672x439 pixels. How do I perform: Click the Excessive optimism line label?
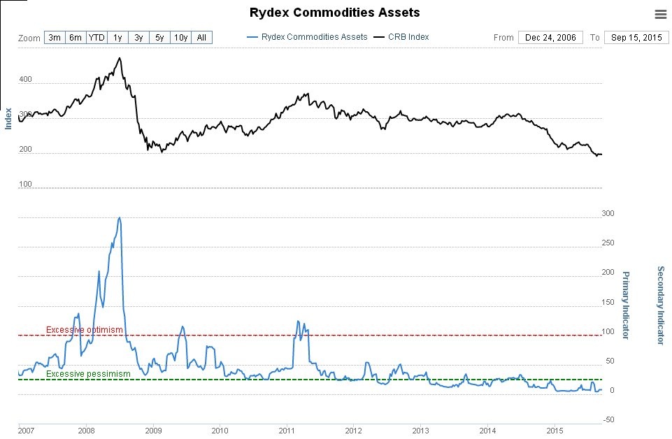(85, 330)
